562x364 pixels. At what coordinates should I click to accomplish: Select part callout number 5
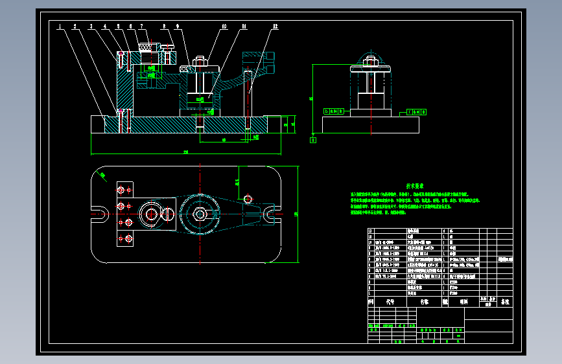click(x=118, y=26)
